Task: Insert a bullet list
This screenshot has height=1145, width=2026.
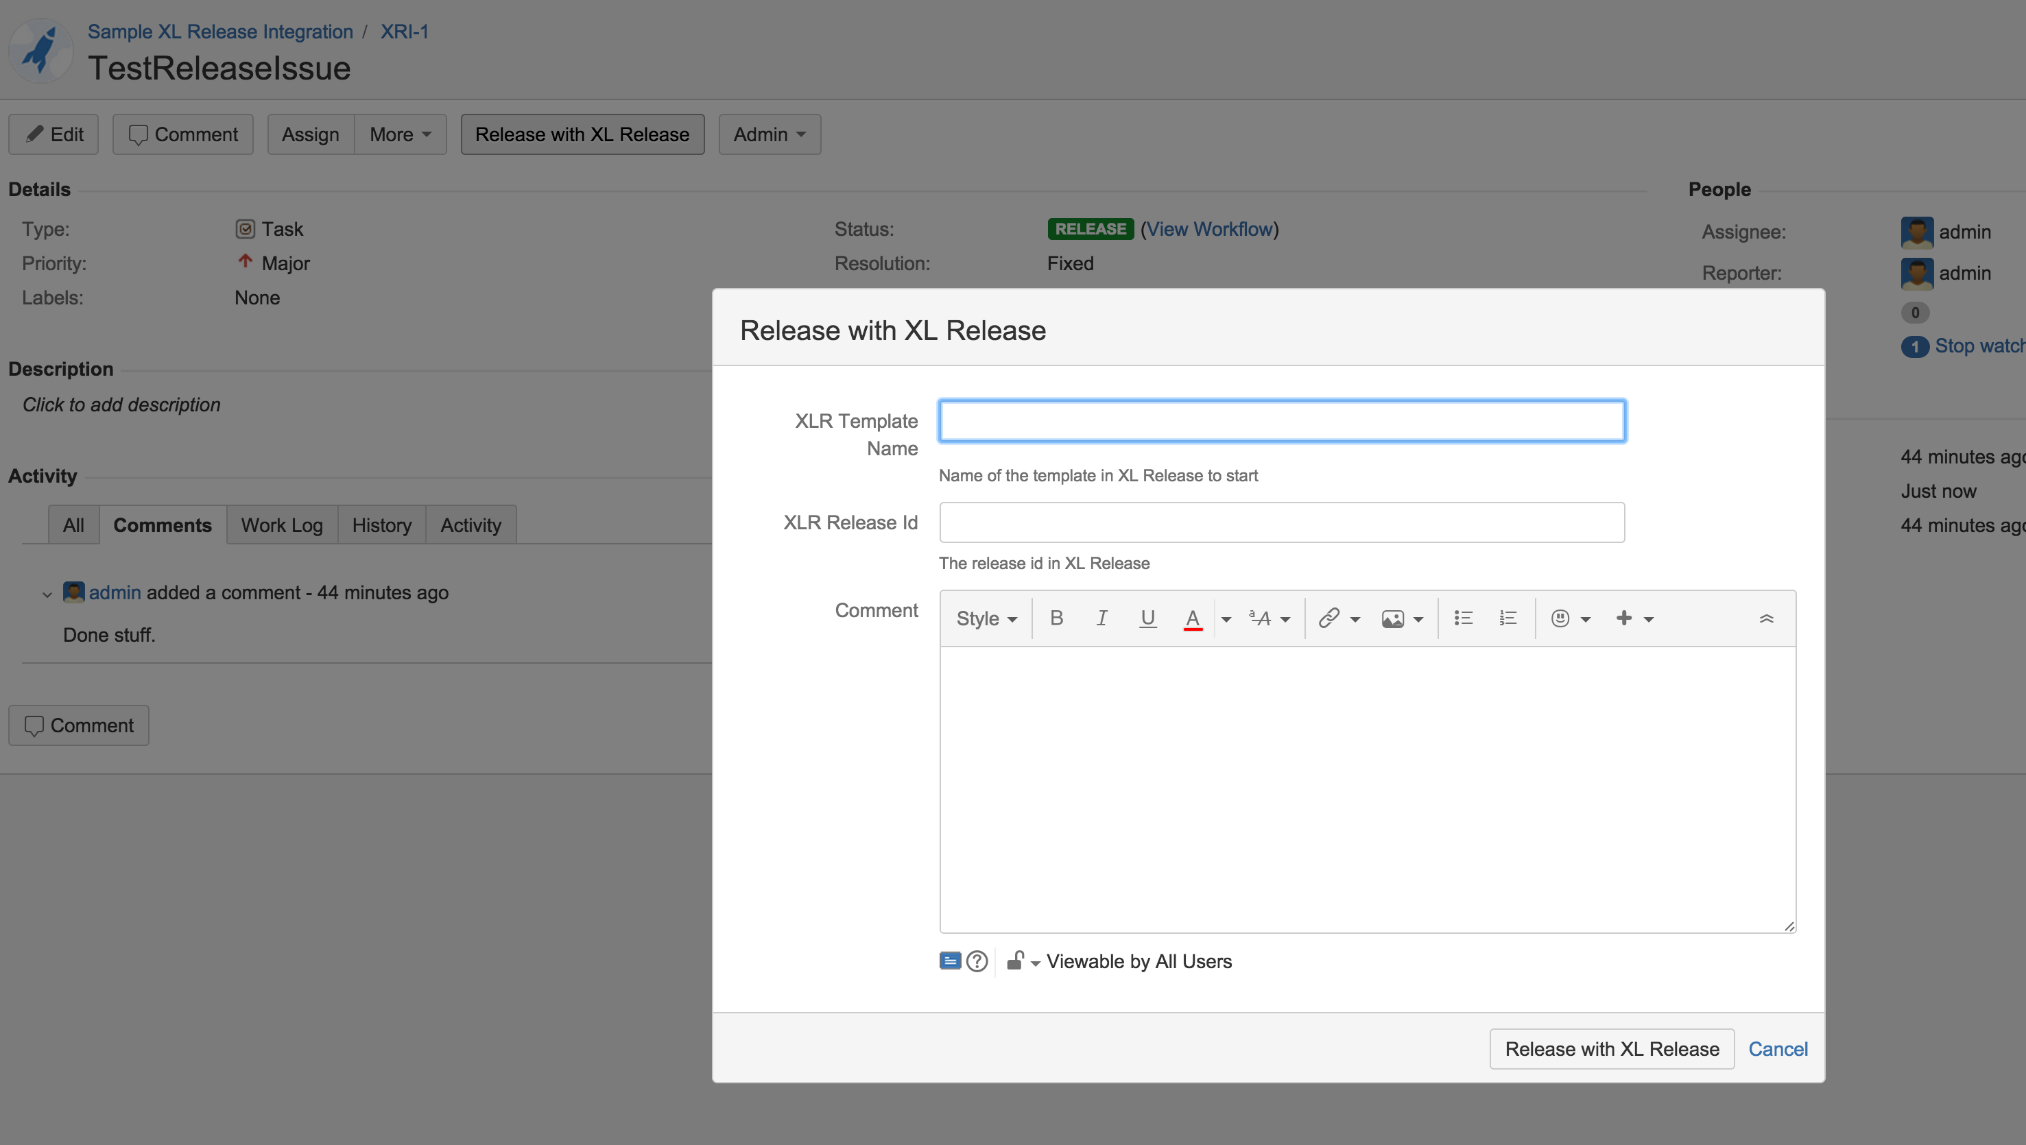Action: [1463, 618]
